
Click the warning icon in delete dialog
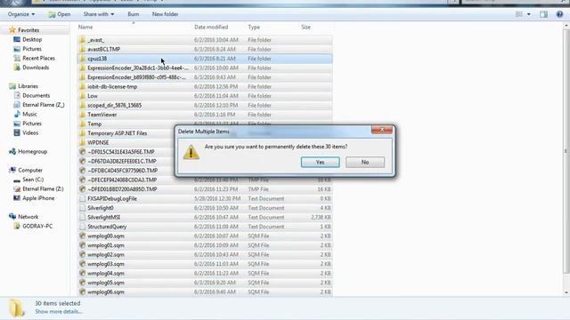click(191, 152)
